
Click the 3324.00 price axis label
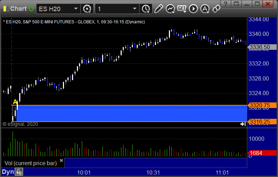tap(259, 93)
